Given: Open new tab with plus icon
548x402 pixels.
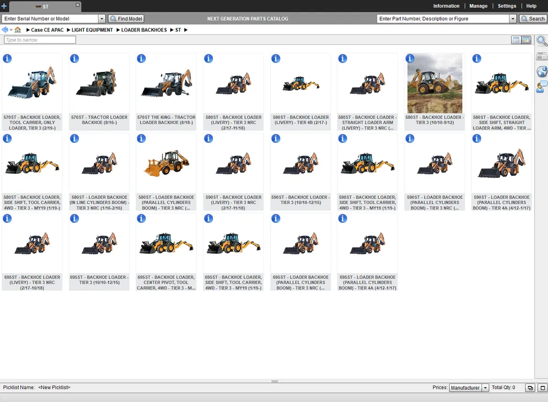Looking at the screenshot, I should (x=4, y=6).
